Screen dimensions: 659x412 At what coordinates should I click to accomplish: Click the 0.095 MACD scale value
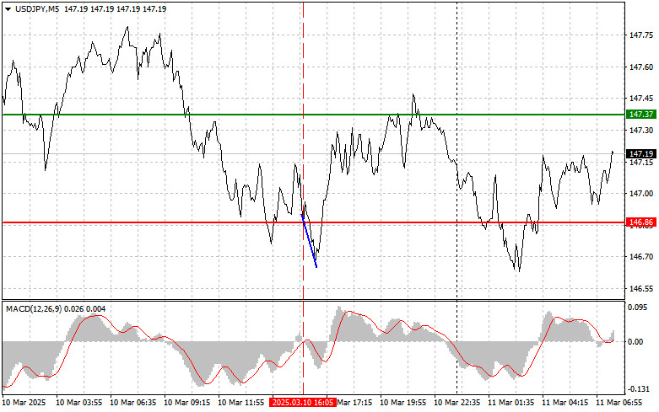point(638,308)
